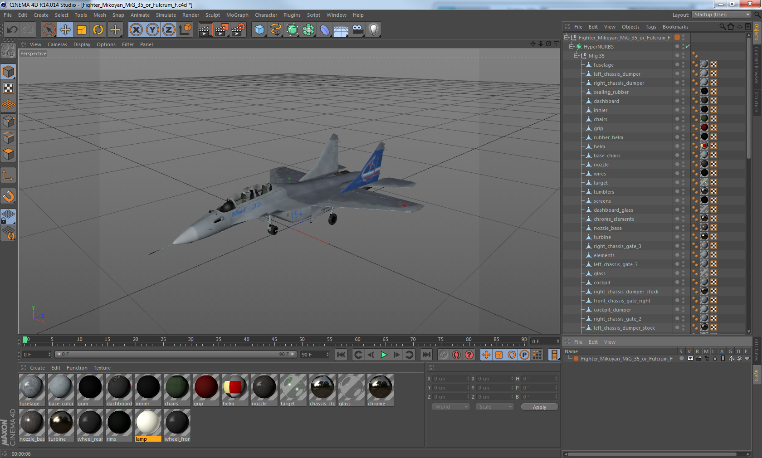Add a camera object icon
The width and height of the screenshot is (762, 458).
(x=357, y=30)
